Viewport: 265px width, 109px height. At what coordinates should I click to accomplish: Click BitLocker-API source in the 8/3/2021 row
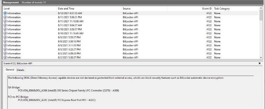[x=131, y=50]
